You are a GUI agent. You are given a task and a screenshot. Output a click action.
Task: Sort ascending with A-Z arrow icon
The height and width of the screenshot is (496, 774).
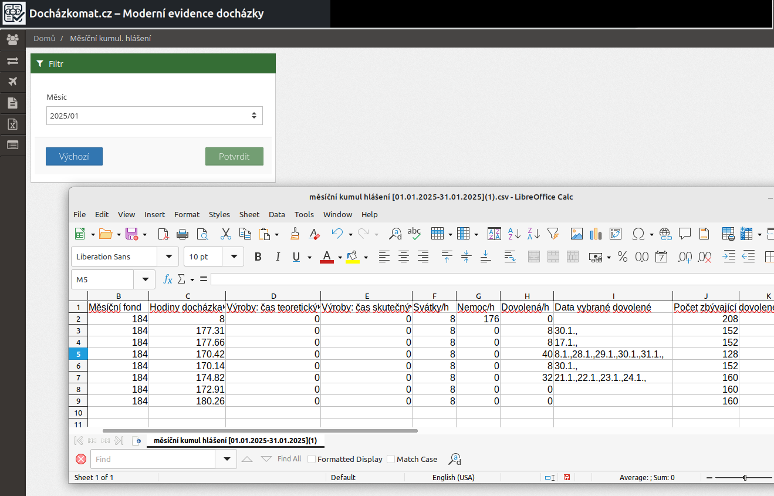point(514,234)
